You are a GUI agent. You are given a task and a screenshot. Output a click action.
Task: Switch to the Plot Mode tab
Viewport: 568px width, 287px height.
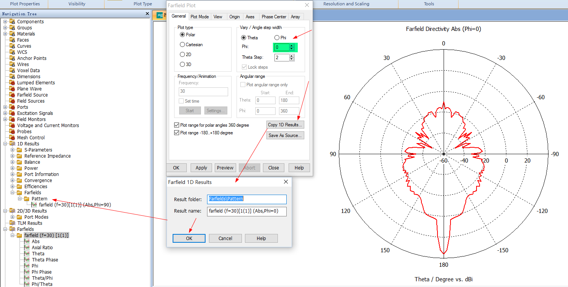199,17
